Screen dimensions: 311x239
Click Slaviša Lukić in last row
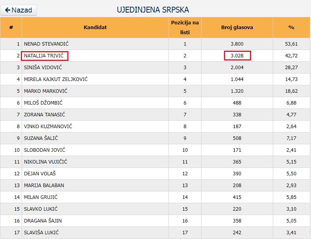(41, 232)
